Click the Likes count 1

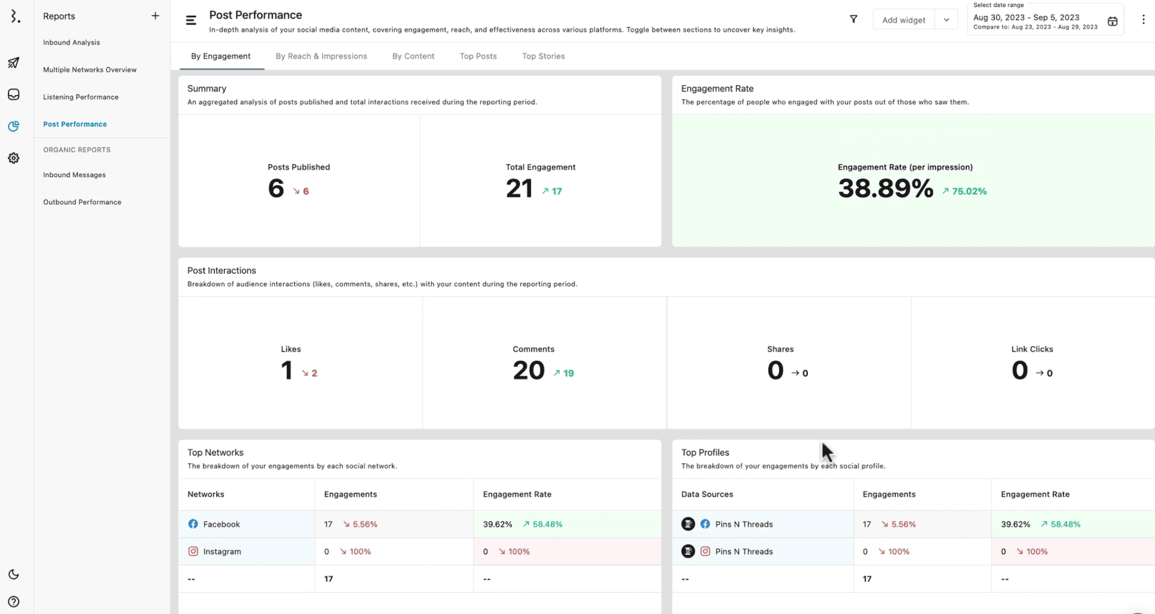(x=286, y=370)
